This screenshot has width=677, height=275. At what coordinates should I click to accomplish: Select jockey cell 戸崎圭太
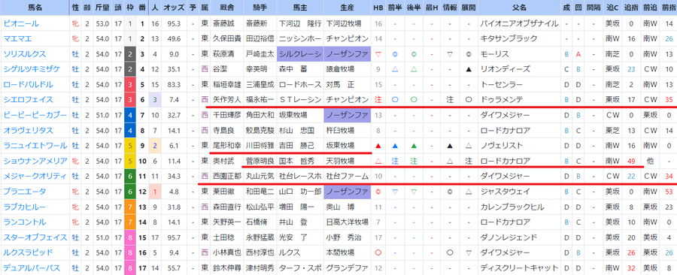point(260,54)
